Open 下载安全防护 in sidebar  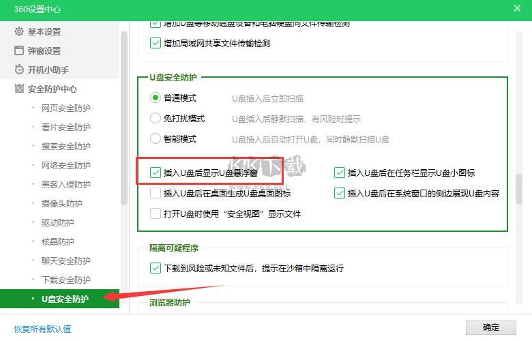[66, 280]
